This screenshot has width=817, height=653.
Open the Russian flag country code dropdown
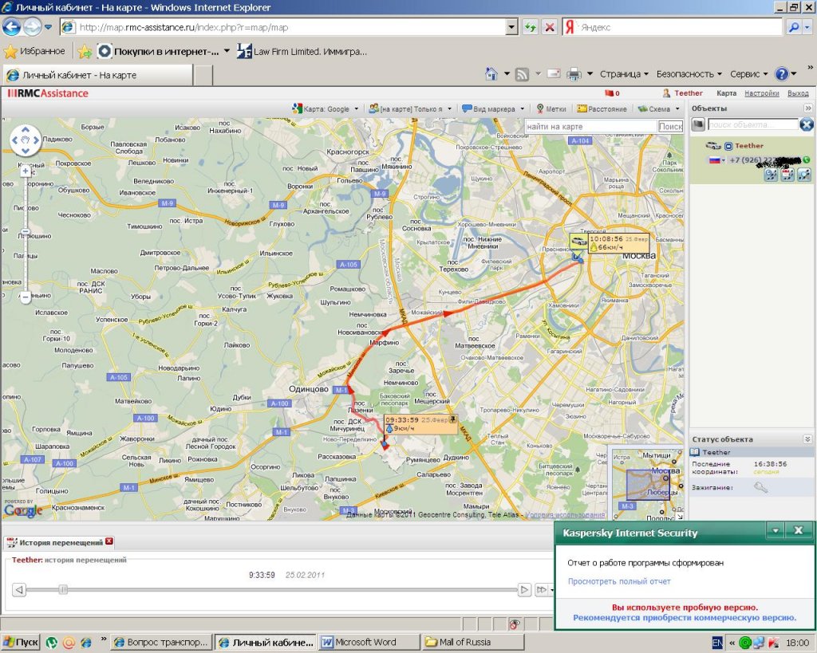(x=716, y=160)
